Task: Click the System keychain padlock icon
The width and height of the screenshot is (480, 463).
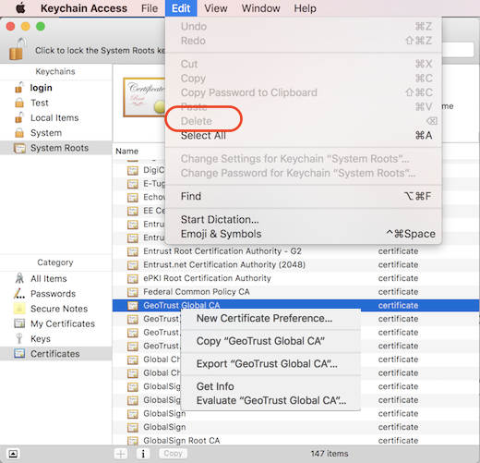Action: [x=19, y=133]
